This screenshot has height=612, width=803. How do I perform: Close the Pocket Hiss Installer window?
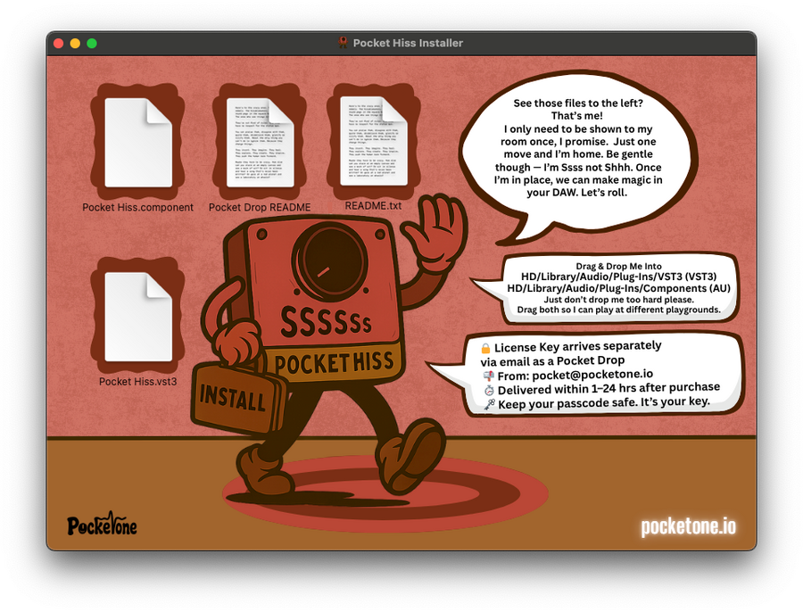59,43
